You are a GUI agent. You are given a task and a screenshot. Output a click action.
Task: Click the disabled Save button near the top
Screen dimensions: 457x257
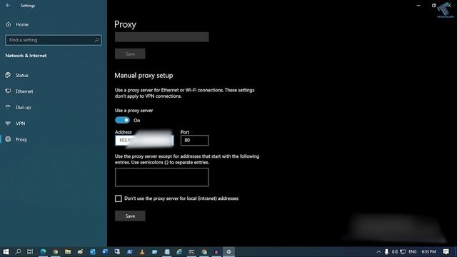pos(130,54)
